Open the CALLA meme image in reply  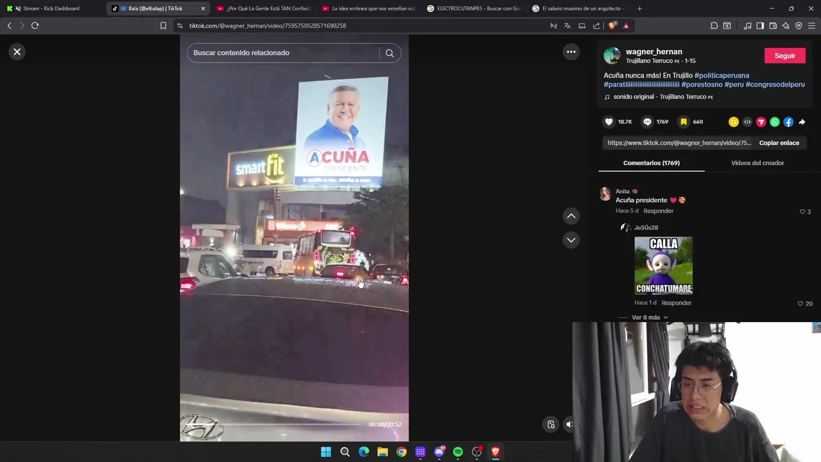[x=663, y=266]
